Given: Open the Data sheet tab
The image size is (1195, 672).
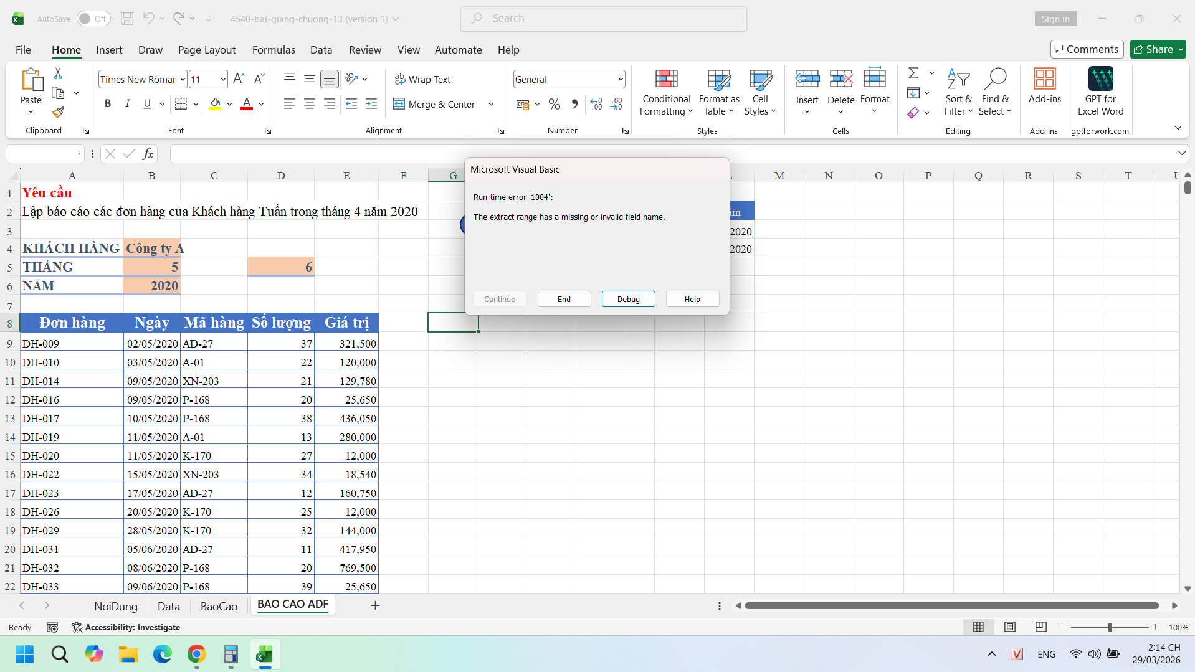Looking at the screenshot, I should coord(168,606).
